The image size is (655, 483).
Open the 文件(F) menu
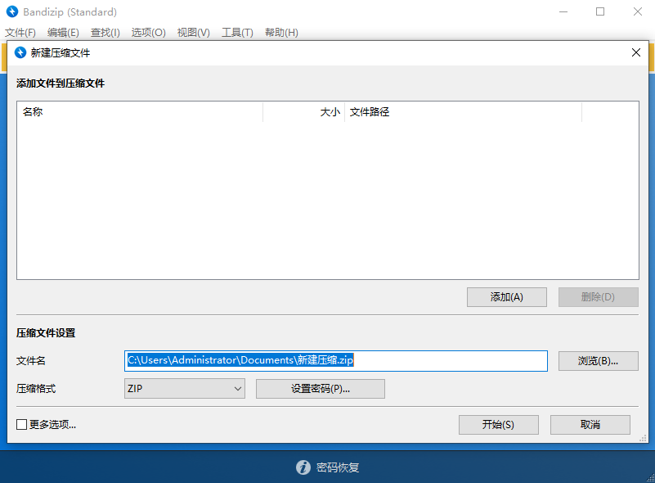coord(20,32)
